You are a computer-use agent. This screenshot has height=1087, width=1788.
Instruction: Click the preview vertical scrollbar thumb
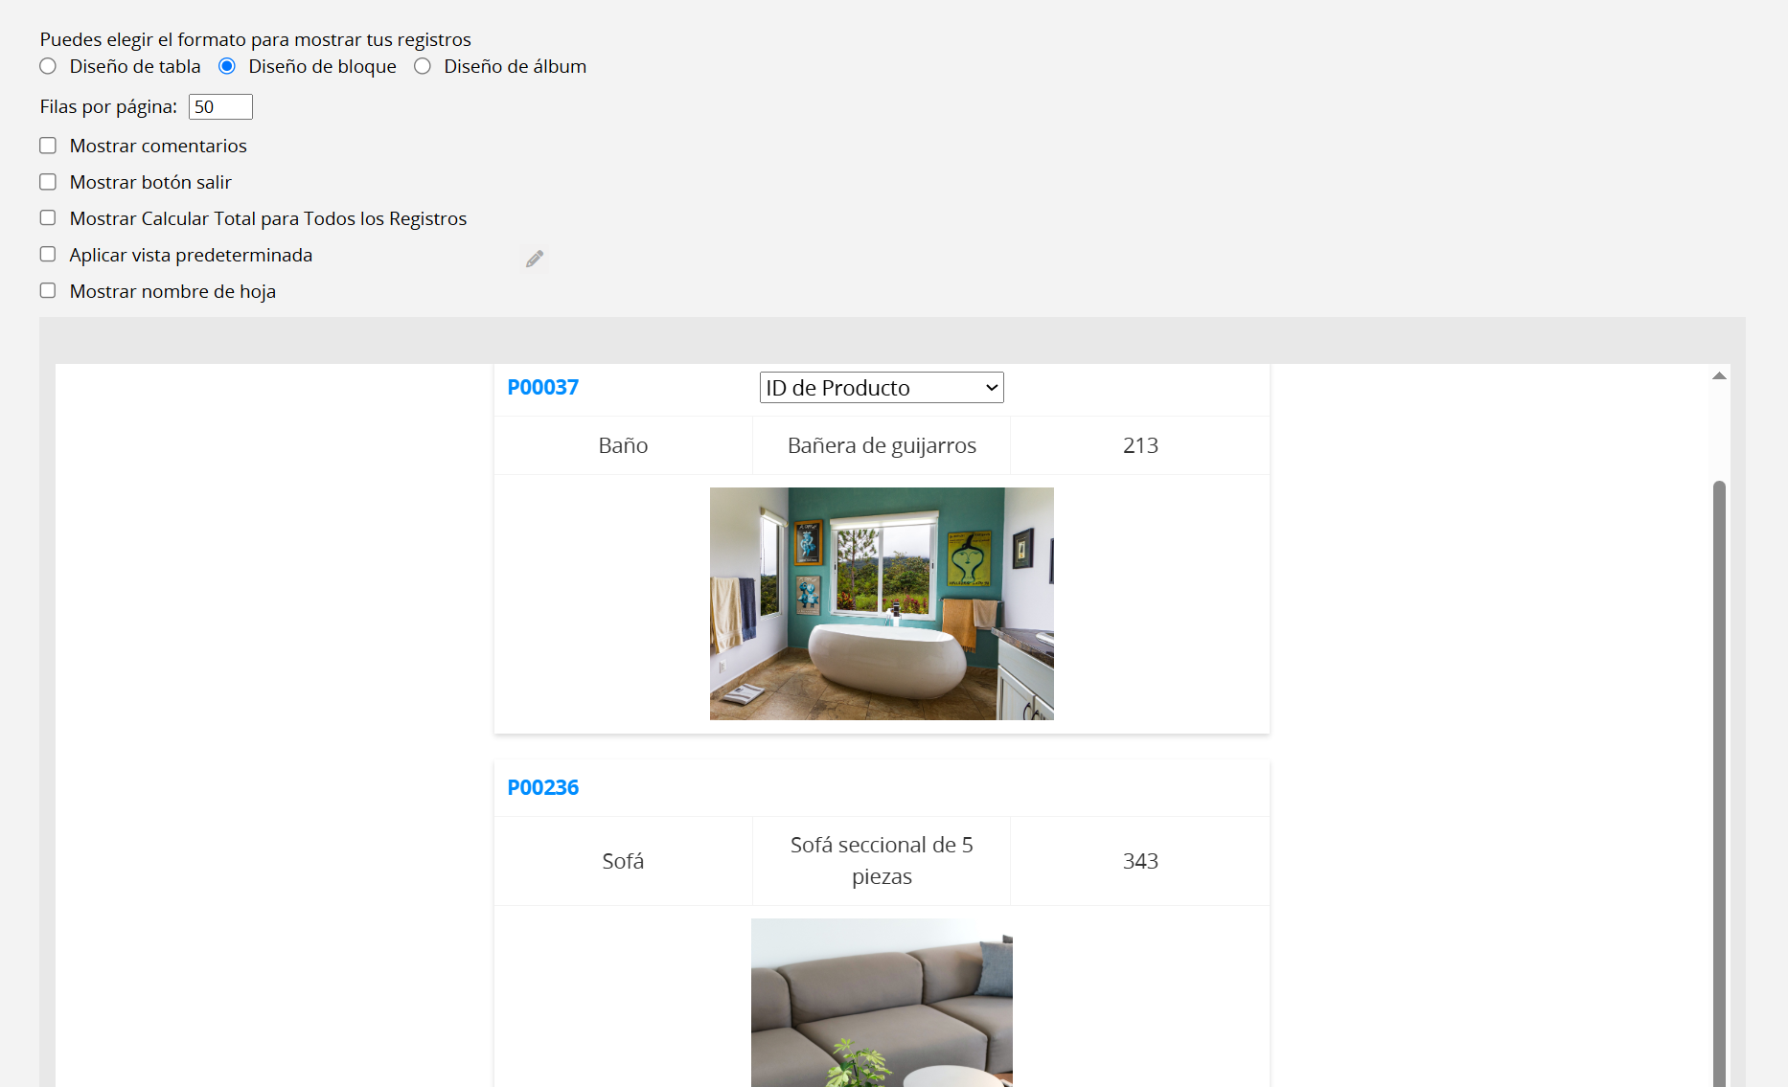(x=1719, y=783)
